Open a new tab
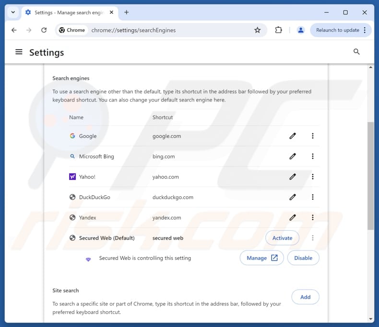 coord(127,12)
